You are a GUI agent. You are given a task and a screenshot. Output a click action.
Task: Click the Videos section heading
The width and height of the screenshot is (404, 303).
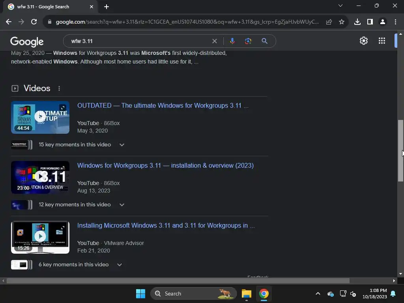(37, 88)
